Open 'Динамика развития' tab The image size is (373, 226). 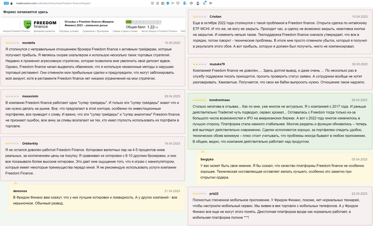point(44,31)
